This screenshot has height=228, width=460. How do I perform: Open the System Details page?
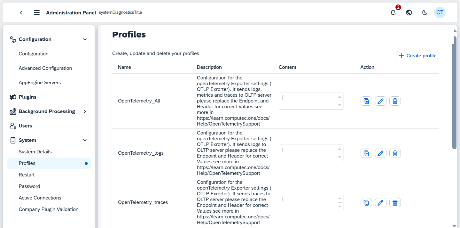(x=35, y=151)
